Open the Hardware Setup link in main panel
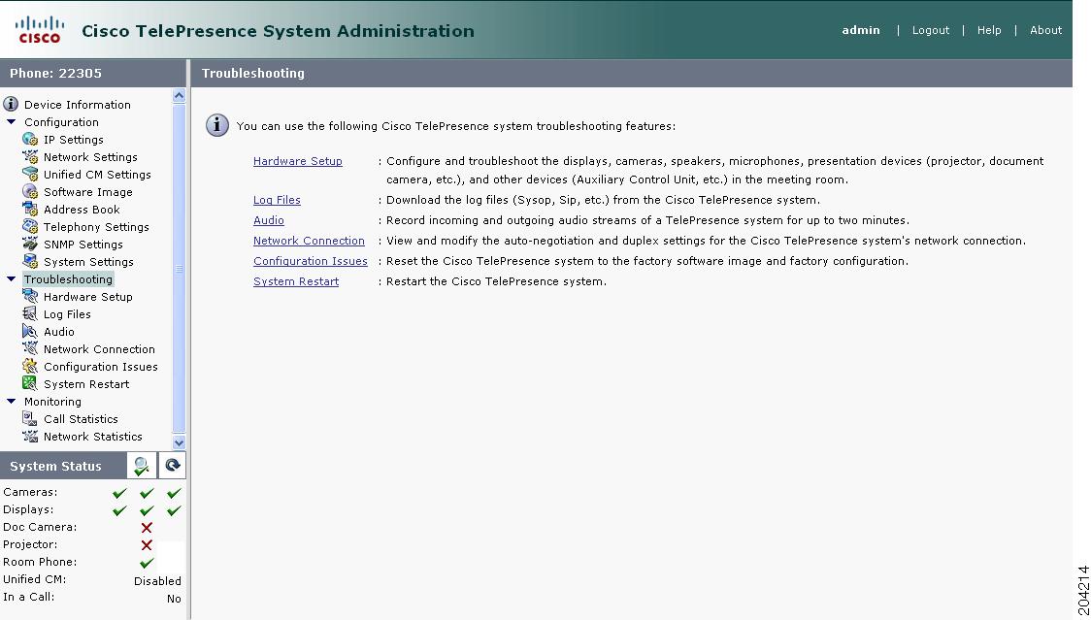The image size is (1091, 620). pos(298,161)
